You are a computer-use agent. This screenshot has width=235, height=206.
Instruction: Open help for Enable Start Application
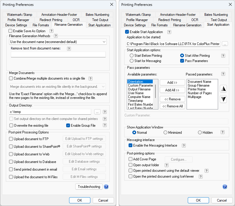click(169, 32)
